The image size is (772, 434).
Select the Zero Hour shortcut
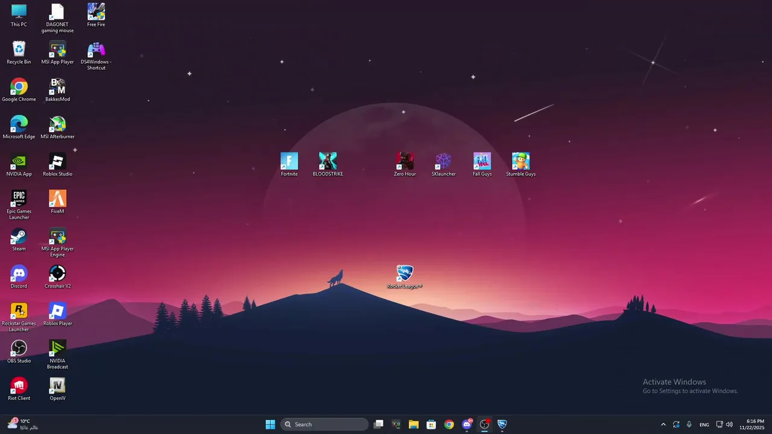405,165
